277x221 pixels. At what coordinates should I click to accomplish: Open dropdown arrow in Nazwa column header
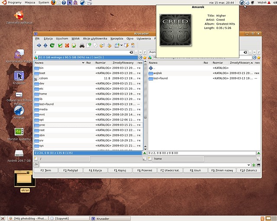click(x=83, y=63)
